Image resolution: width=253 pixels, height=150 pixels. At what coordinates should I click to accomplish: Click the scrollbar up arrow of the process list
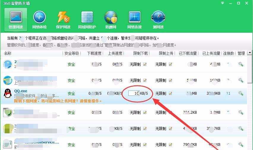coord(250,53)
